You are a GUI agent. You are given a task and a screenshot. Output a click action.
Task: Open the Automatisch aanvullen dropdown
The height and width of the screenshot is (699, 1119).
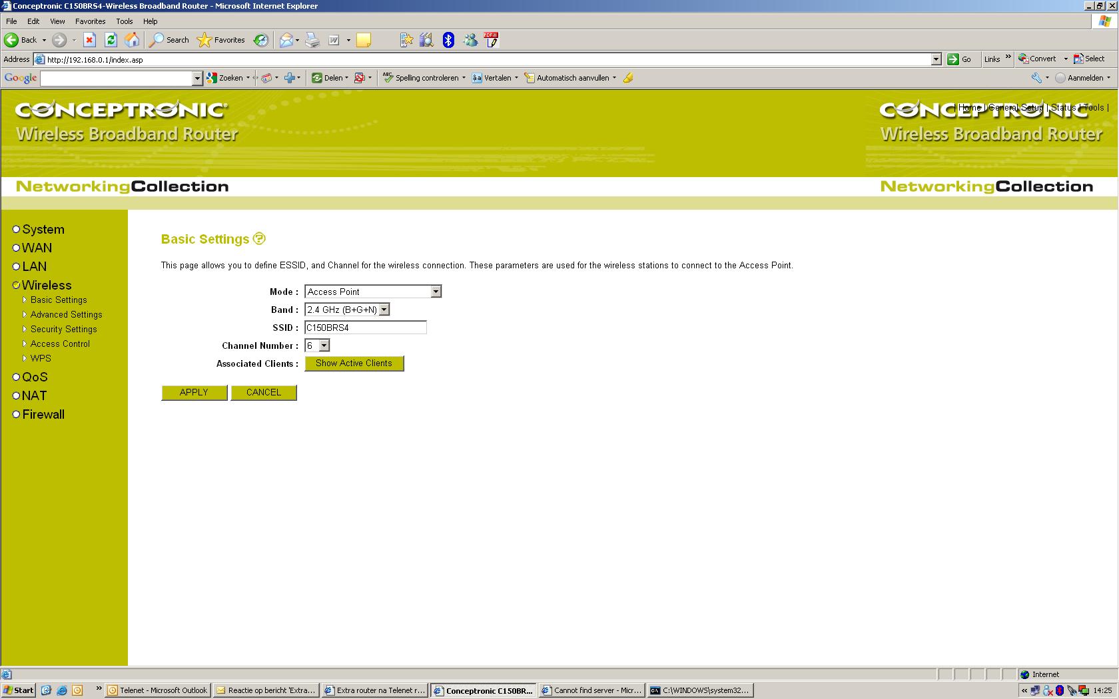[x=614, y=78]
